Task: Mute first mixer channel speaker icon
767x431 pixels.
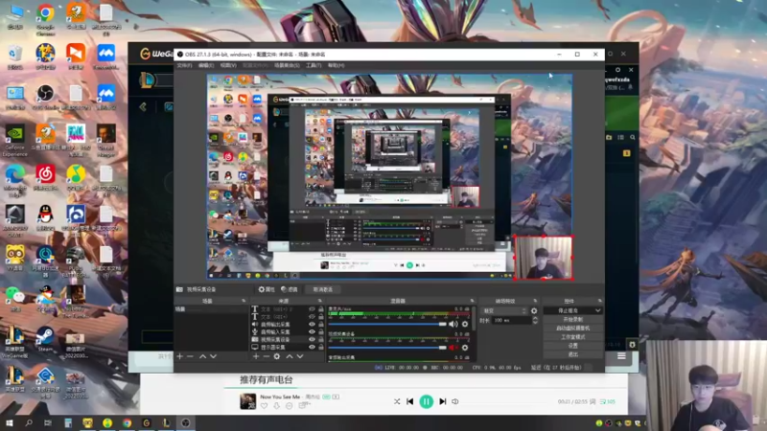Action: (453, 324)
